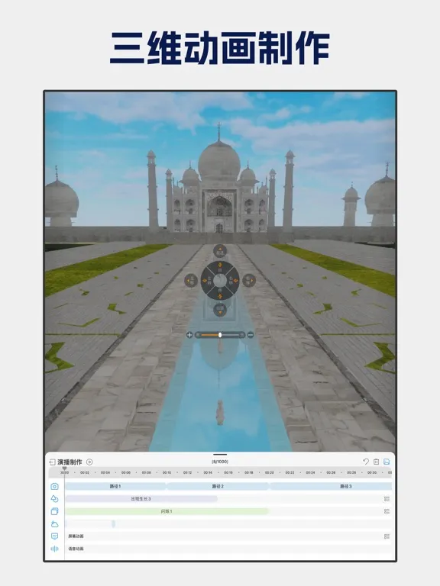Tap the 右转 segment of direction wheel

click(233, 280)
